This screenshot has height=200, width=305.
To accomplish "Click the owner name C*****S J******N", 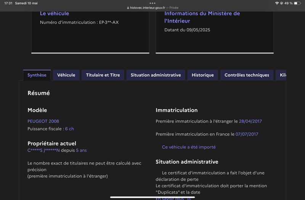I will pyautogui.click(x=43, y=150).
